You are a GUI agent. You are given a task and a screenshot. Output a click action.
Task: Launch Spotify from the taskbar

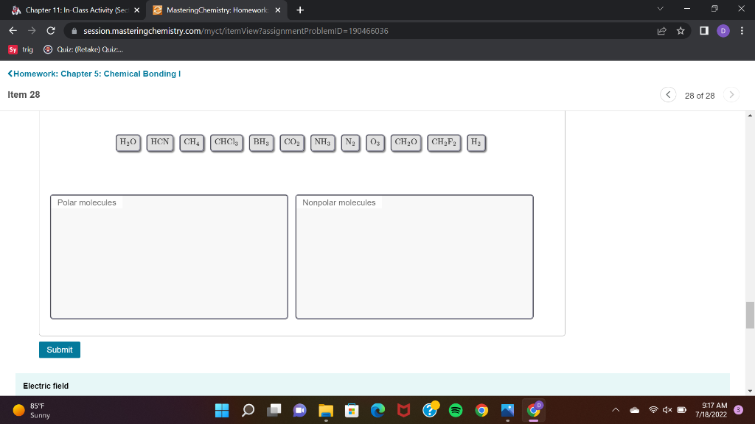[x=456, y=409]
